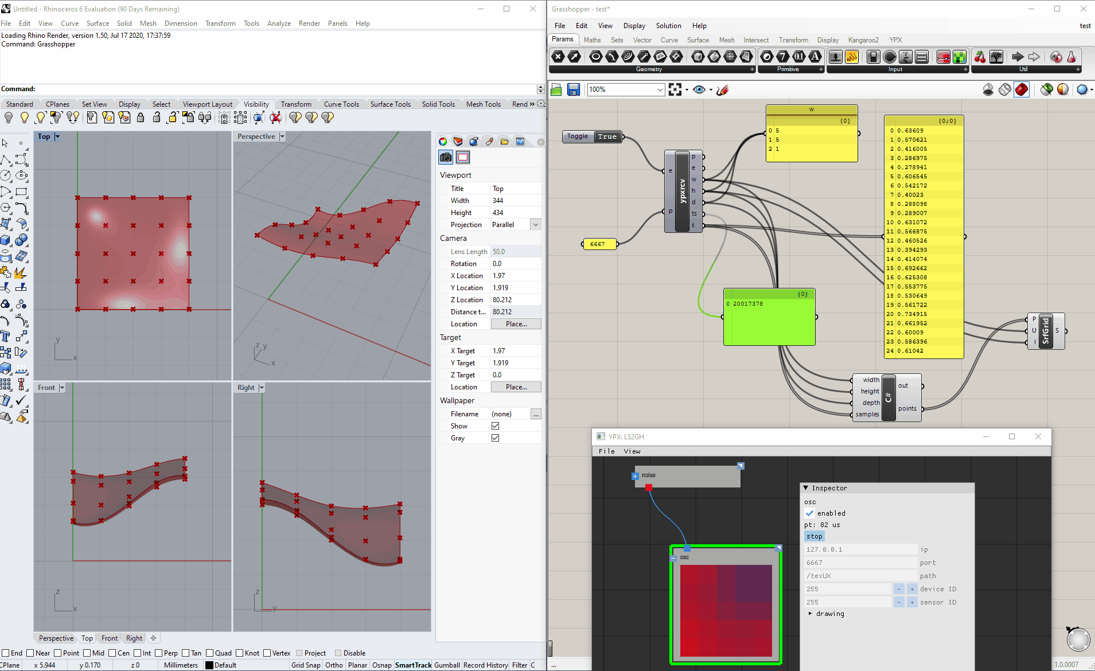Select the shaded red preview mode icon
Viewport: 1095px width, 671px height.
pyautogui.click(x=1021, y=89)
